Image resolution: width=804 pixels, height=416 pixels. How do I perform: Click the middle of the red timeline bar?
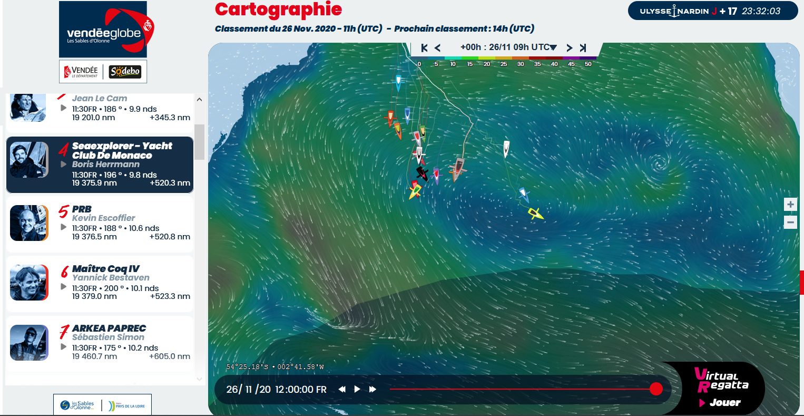click(x=522, y=389)
